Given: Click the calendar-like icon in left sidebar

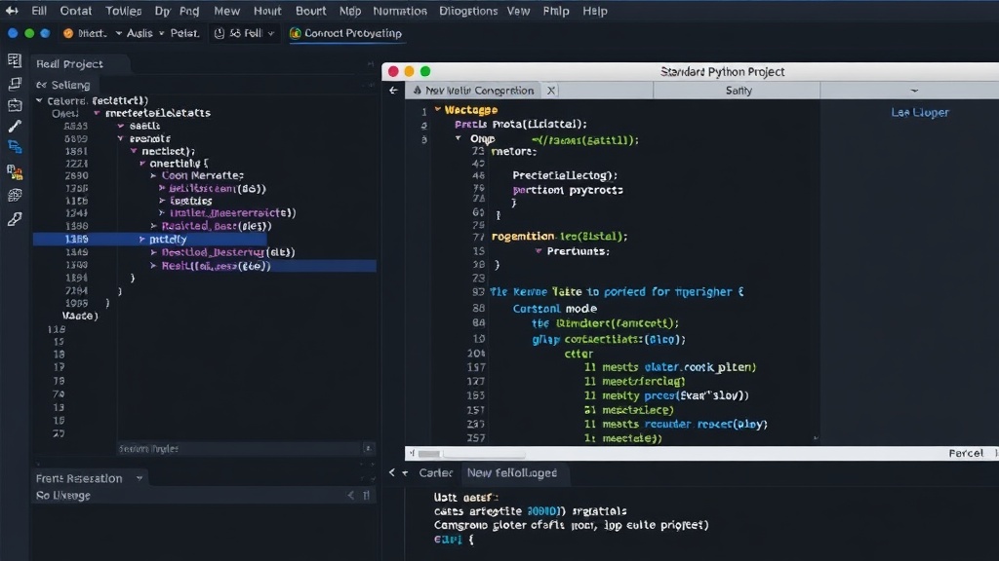Looking at the screenshot, I should click(x=14, y=105).
